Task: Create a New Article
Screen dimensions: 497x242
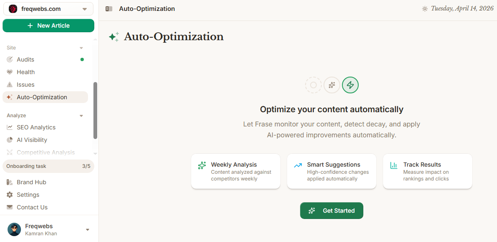Action: [49, 26]
